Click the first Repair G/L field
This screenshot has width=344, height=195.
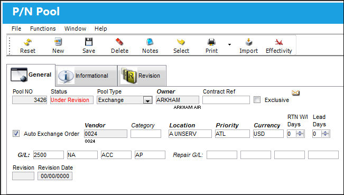tap(222, 155)
